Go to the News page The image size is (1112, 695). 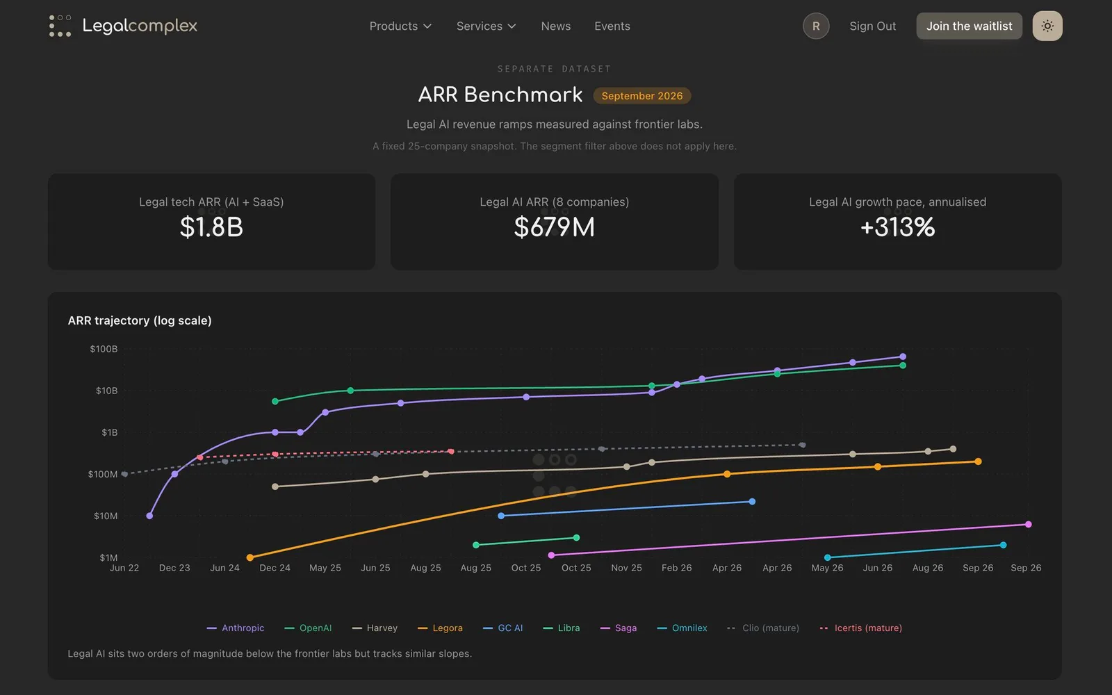point(556,26)
